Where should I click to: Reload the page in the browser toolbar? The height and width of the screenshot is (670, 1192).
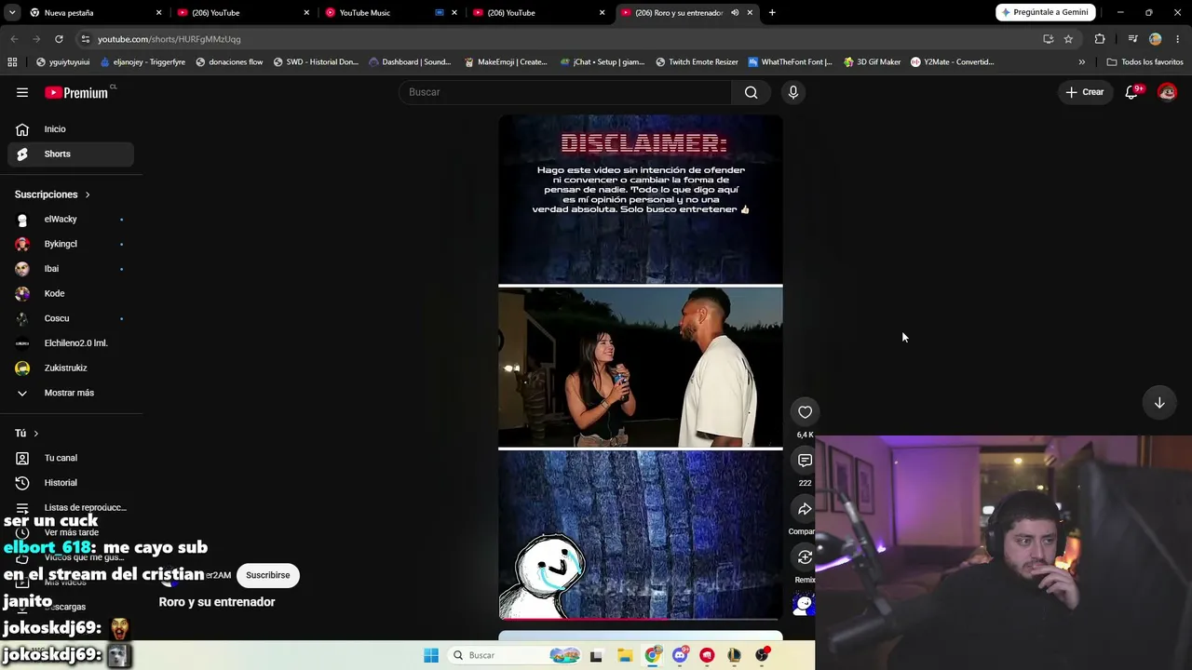coord(59,39)
